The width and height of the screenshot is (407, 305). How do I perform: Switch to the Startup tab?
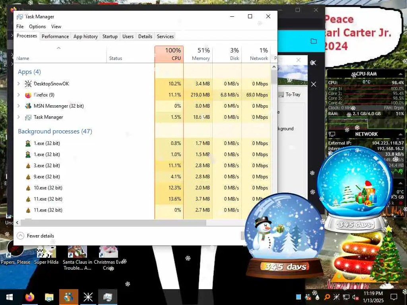tap(110, 36)
